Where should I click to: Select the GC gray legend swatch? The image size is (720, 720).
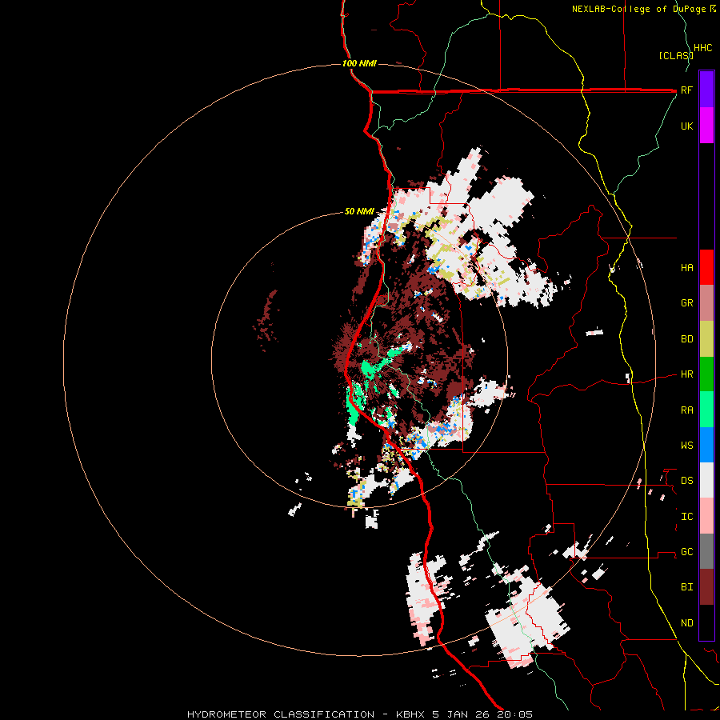(706, 551)
